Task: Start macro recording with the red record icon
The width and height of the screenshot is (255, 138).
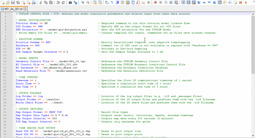Action: [155, 3]
